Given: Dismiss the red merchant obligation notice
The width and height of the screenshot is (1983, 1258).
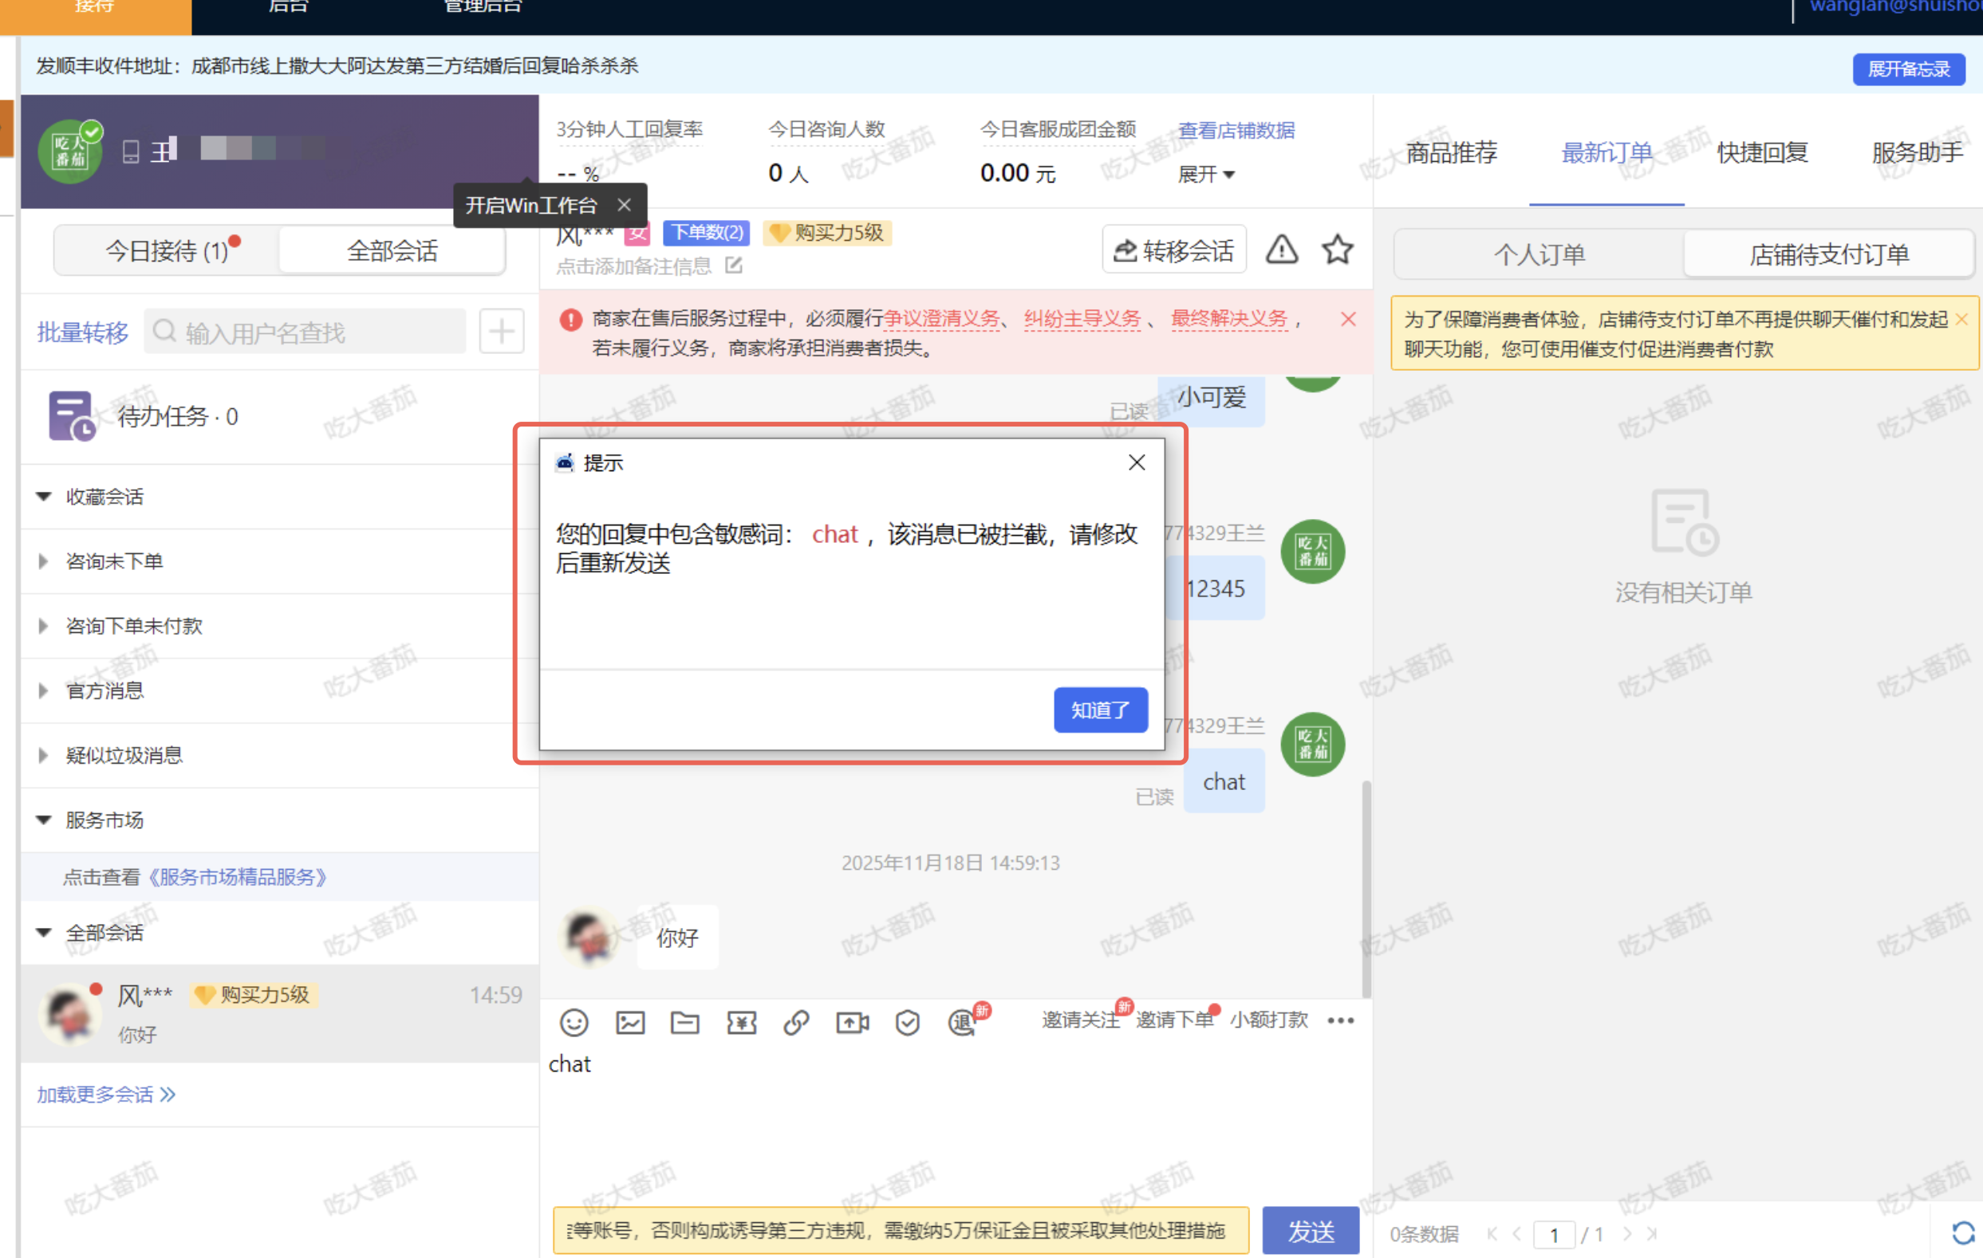Looking at the screenshot, I should pos(1348,319).
